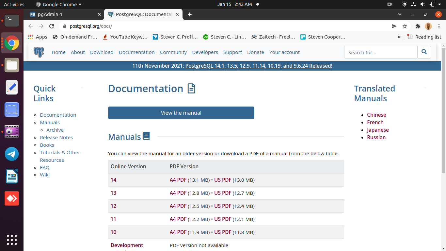Screen dimensions: 446x251
Task: Click the browser back arrow
Action: coord(31,26)
